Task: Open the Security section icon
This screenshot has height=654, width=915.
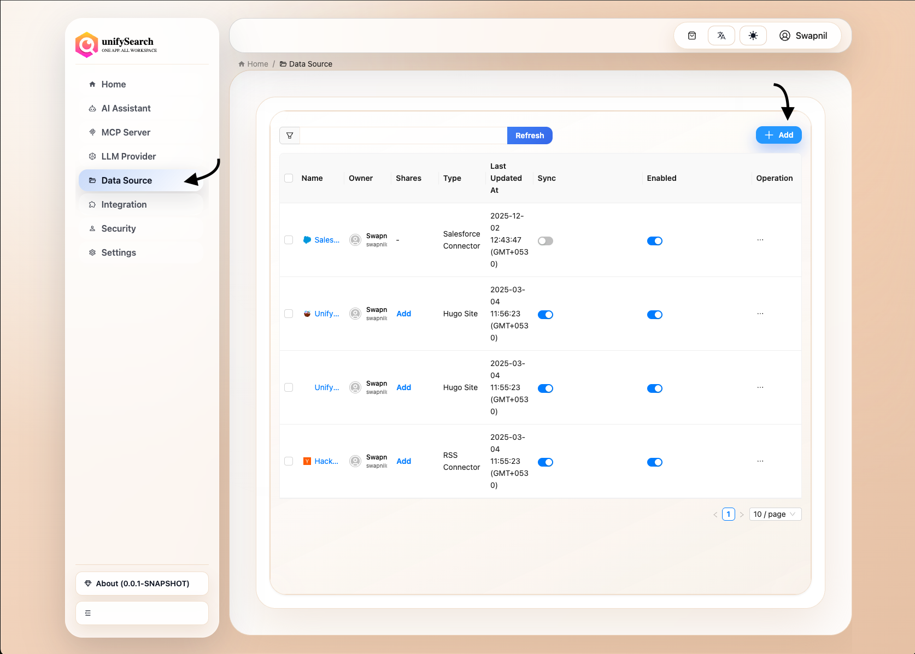Action: [92, 228]
